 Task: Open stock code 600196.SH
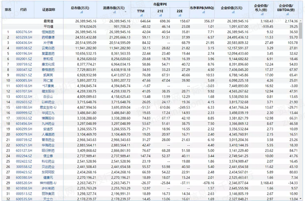coord(24,53)
